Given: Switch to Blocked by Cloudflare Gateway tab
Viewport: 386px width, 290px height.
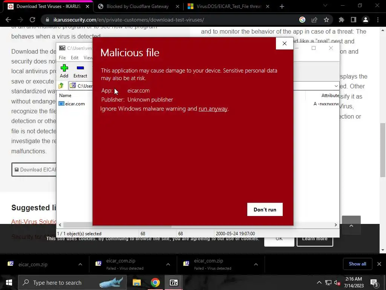Looking at the screenshot, I should 137,6.
